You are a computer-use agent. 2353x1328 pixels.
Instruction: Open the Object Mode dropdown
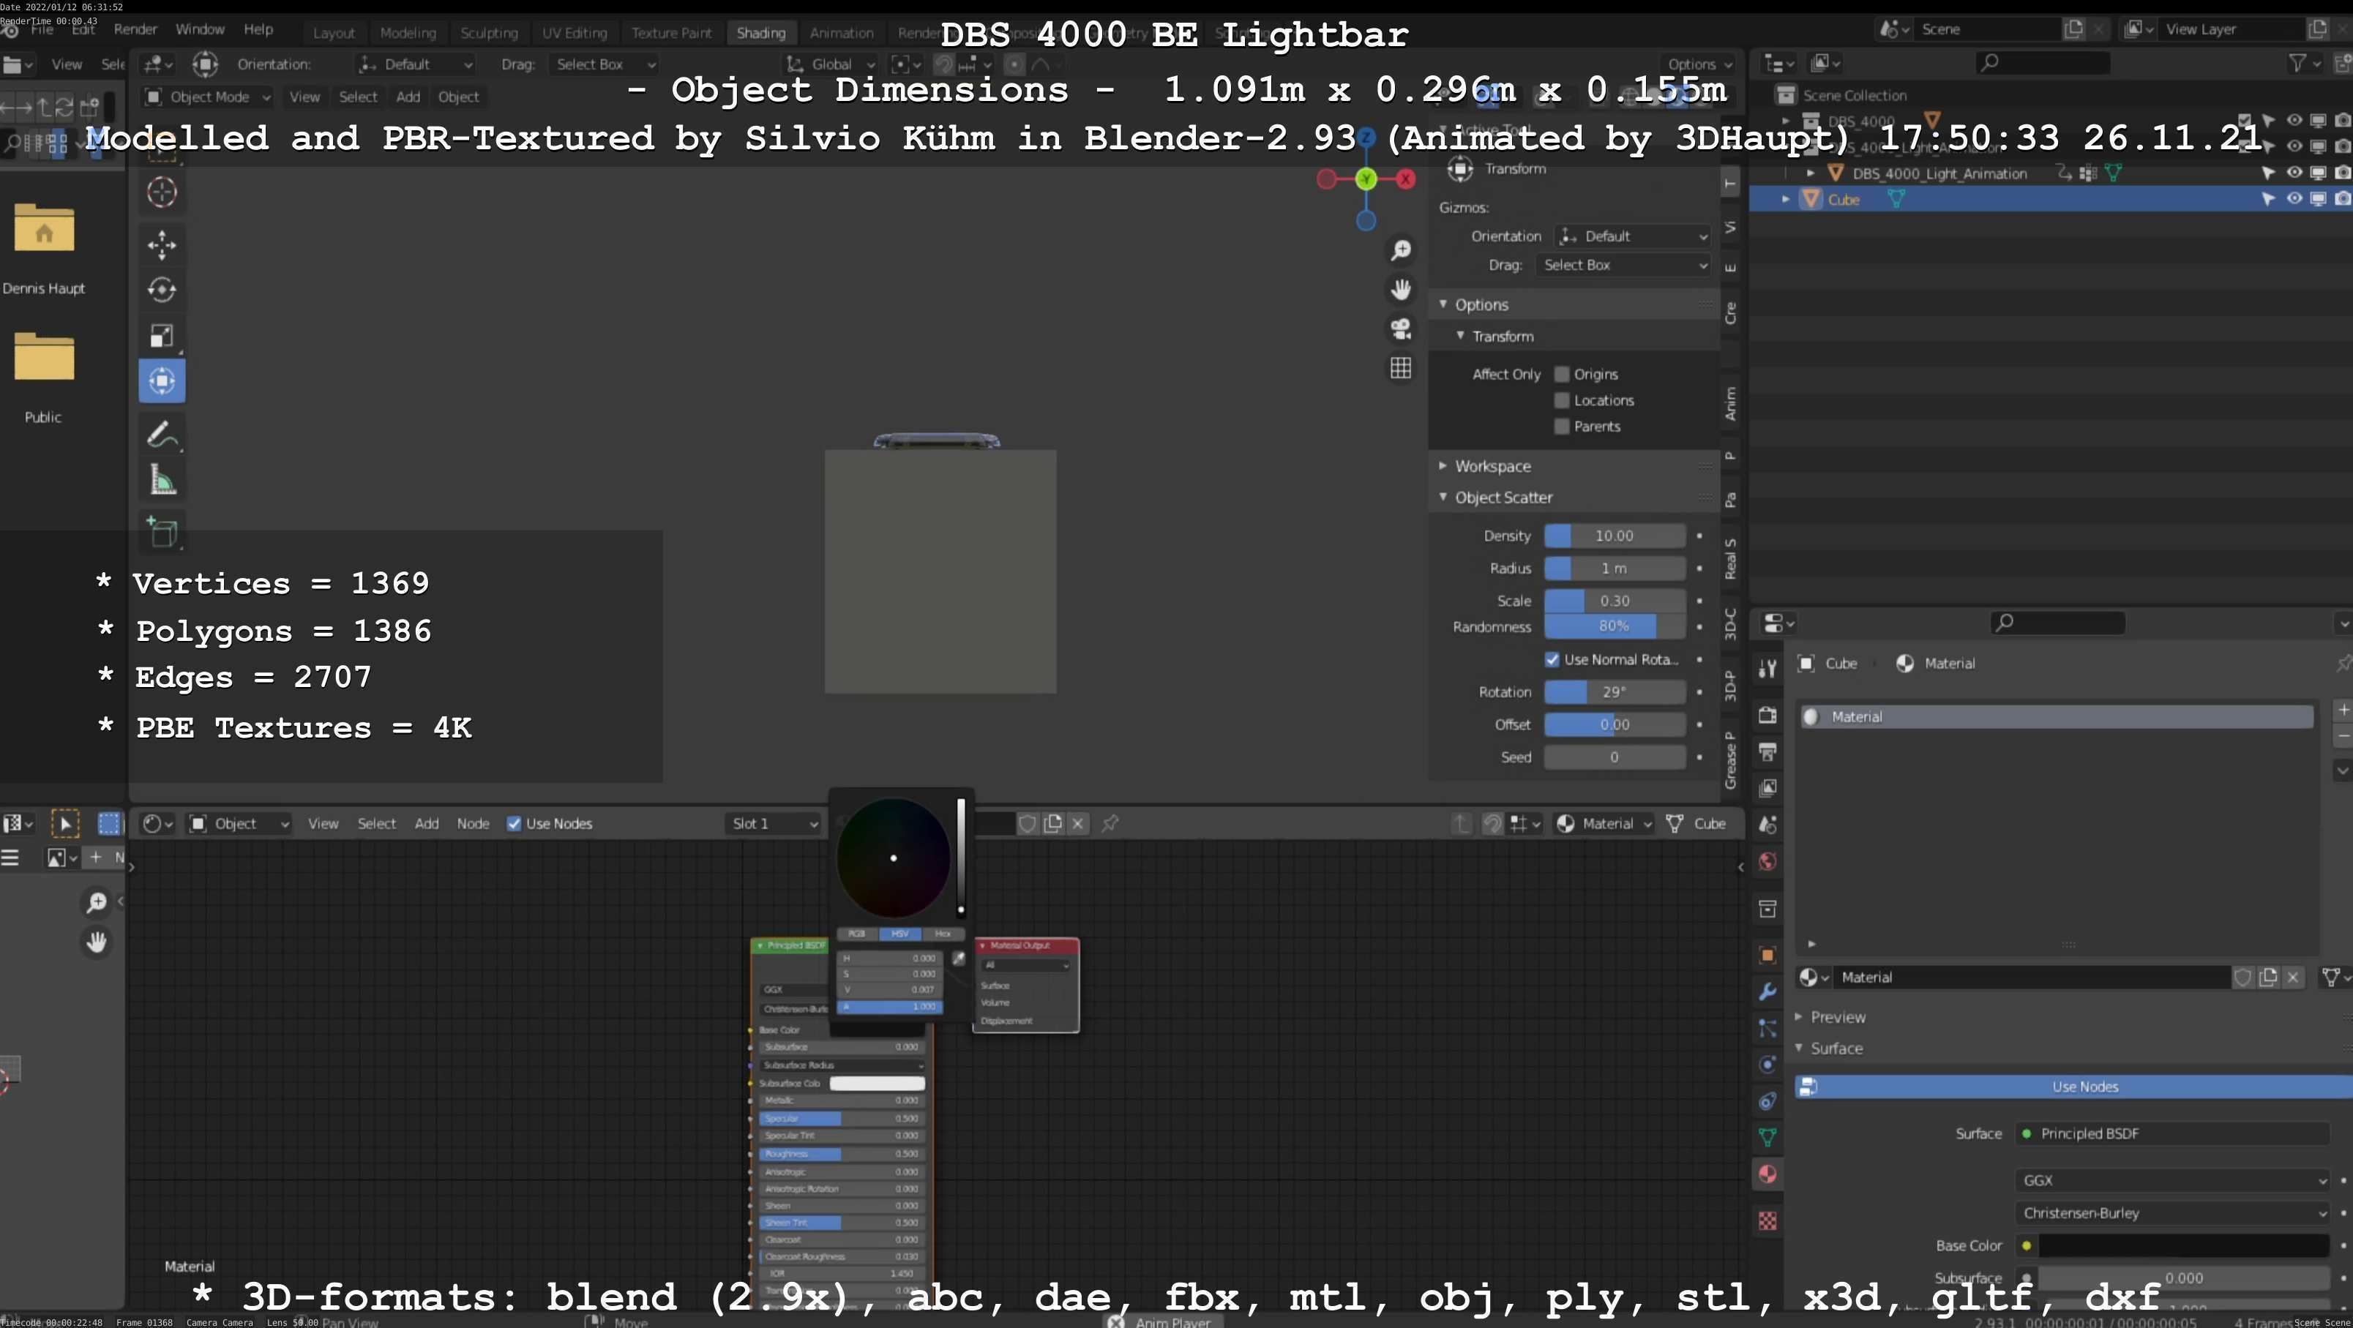(207, 97)
